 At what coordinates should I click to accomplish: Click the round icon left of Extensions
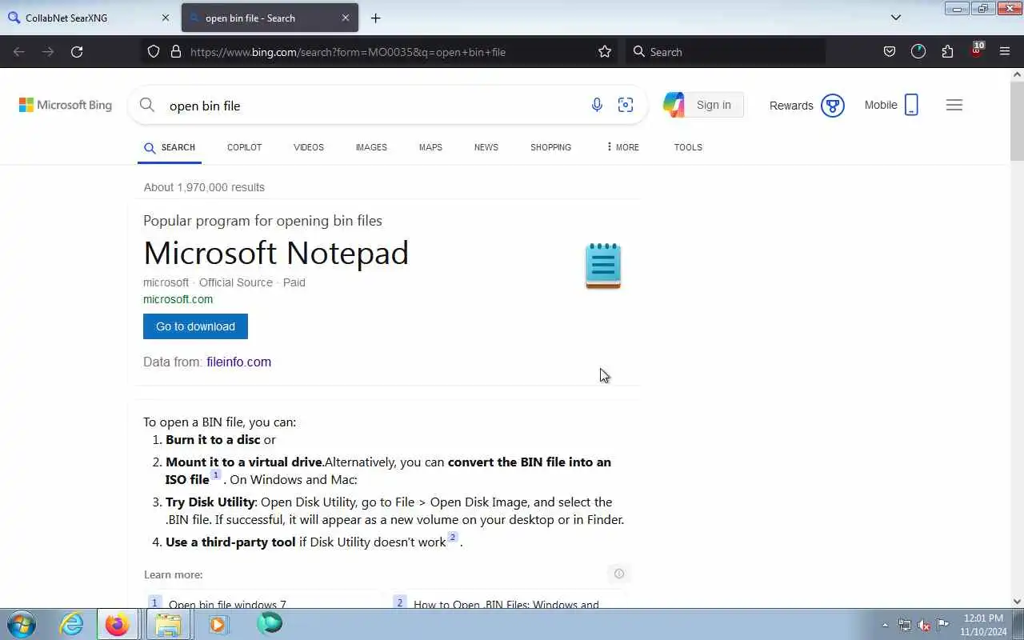click(x=918, y=52)
